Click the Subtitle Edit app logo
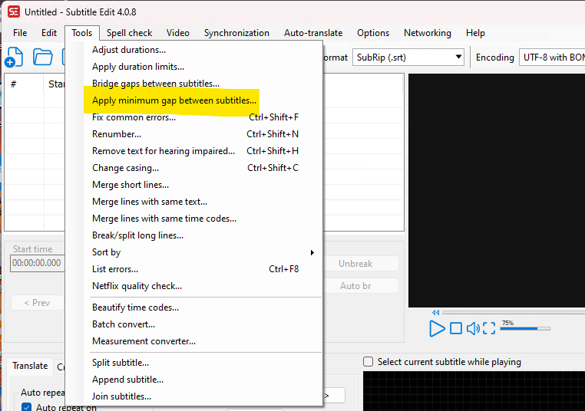Viewport: 585px width, 411px height. [x=14, y=12]
